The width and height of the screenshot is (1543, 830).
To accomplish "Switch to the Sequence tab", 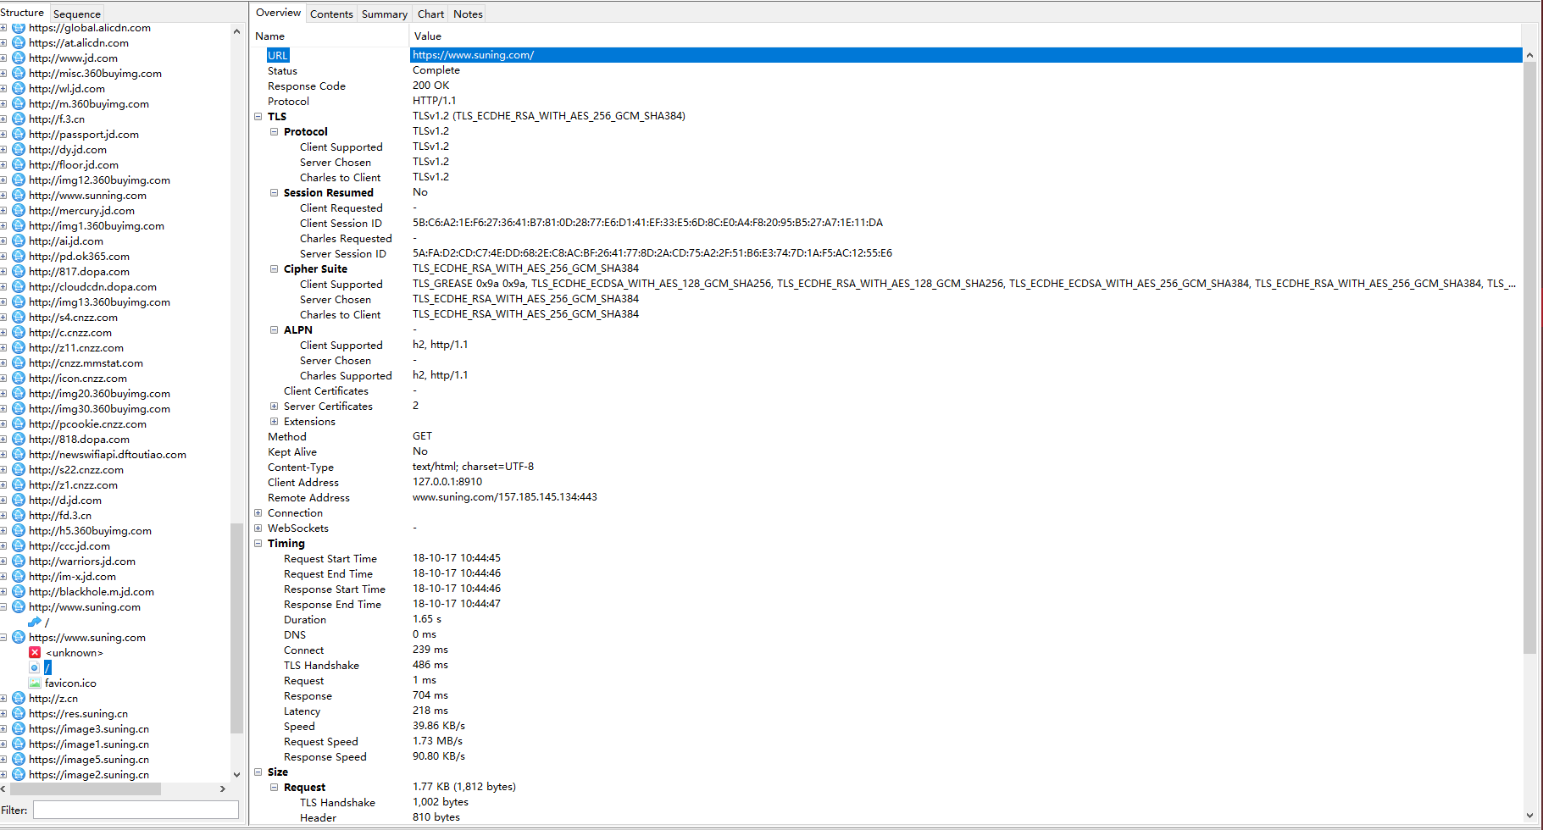I will 76,14.
